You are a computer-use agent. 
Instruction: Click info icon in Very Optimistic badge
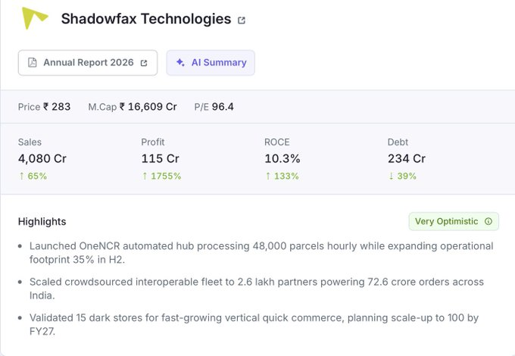click(488, 221)
